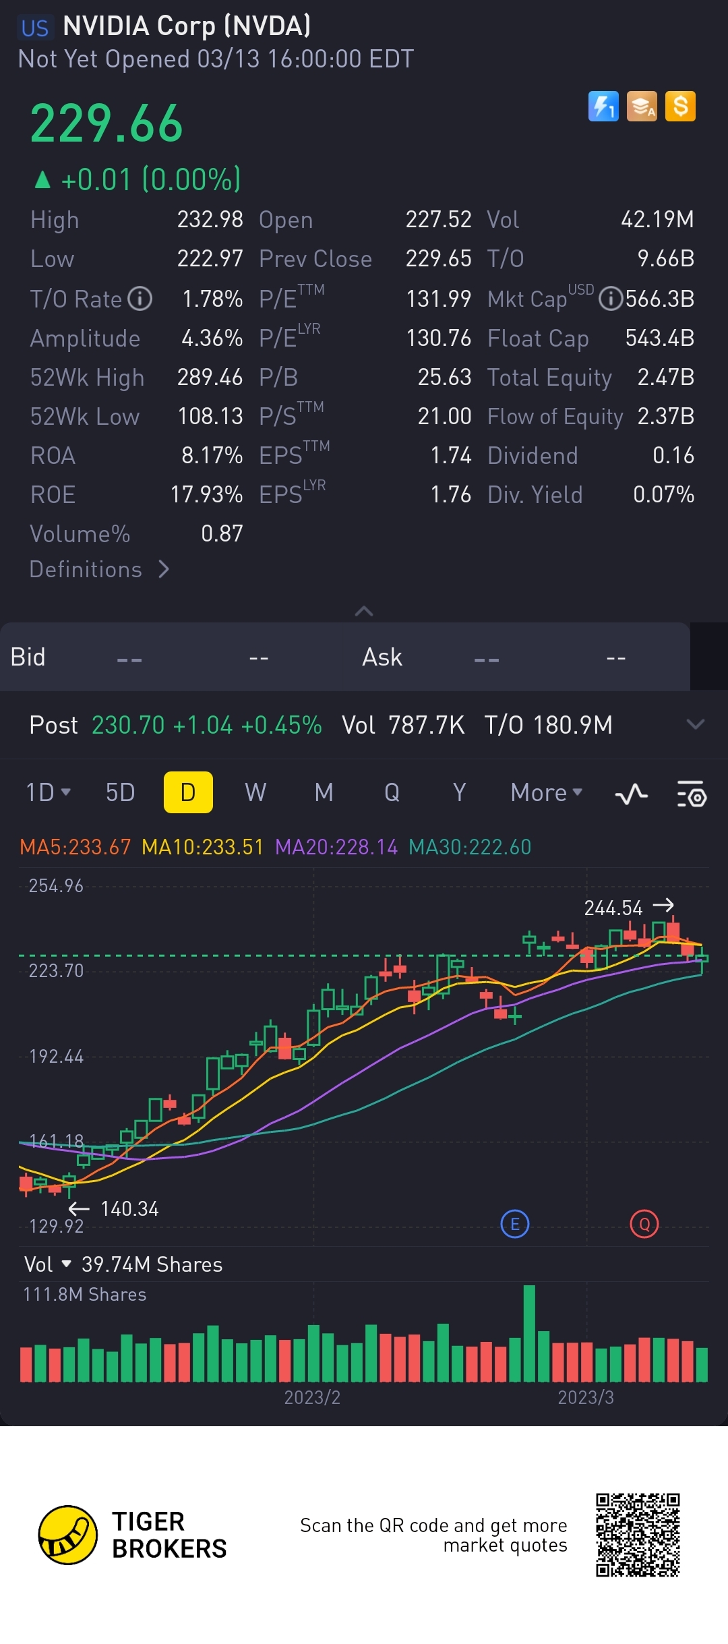This screenshot has width=728, height=1644.
Task: Tap the current price 229.66
Action: pyautogui.click(x=107, y=123)
